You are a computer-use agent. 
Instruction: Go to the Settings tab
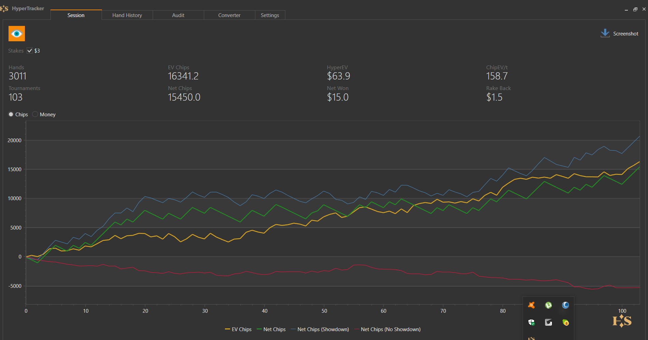(x=270, y=15)
